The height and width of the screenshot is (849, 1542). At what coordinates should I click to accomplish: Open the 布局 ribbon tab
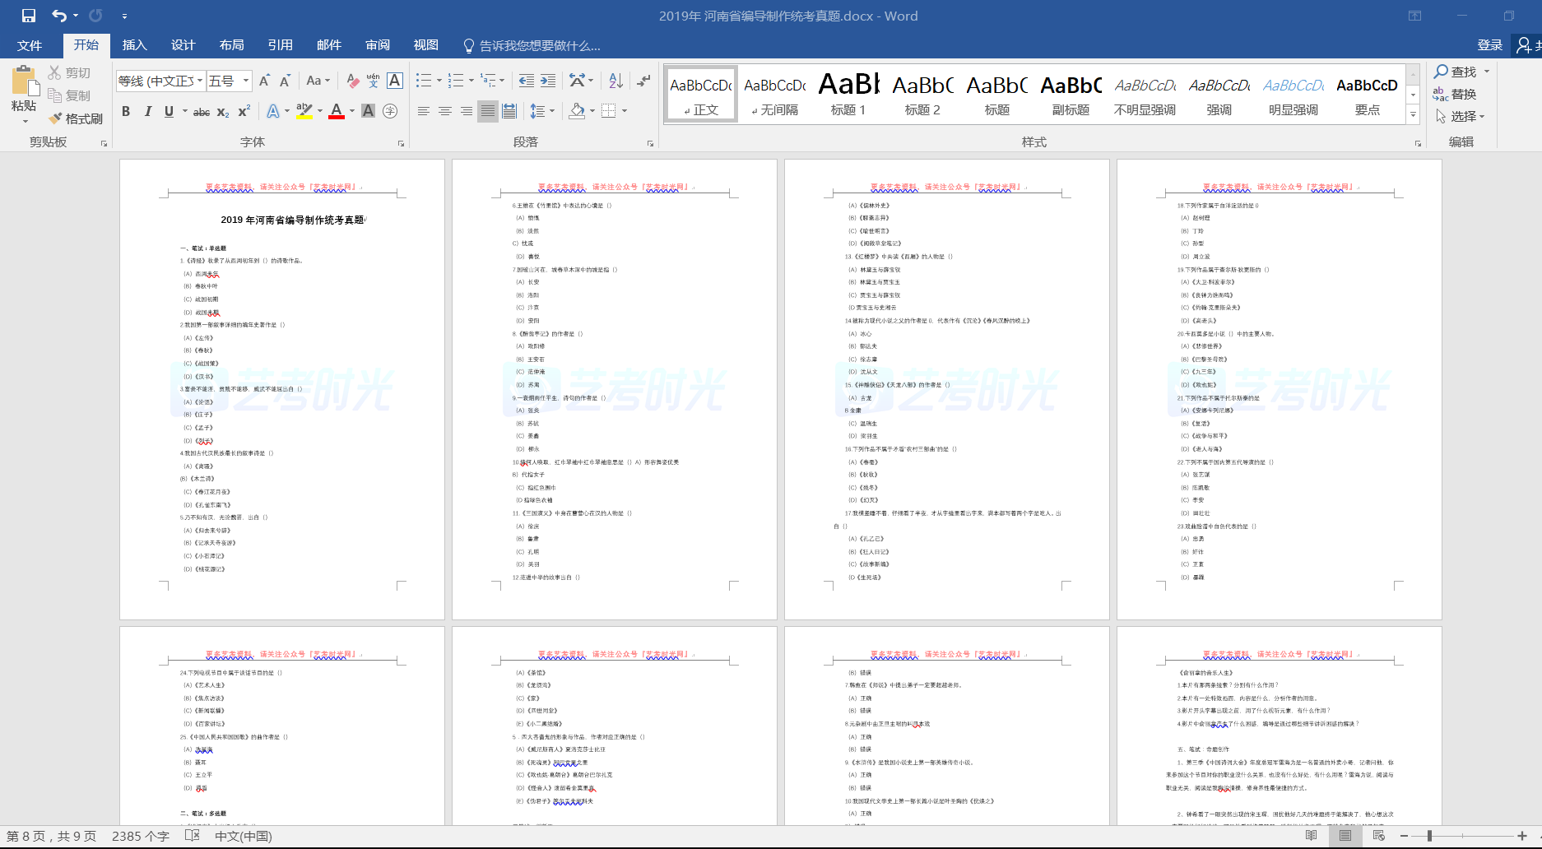click(231, 45)
